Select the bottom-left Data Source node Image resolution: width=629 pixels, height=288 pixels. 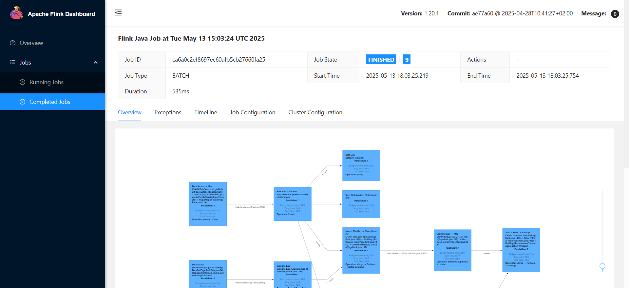[208, 274]
